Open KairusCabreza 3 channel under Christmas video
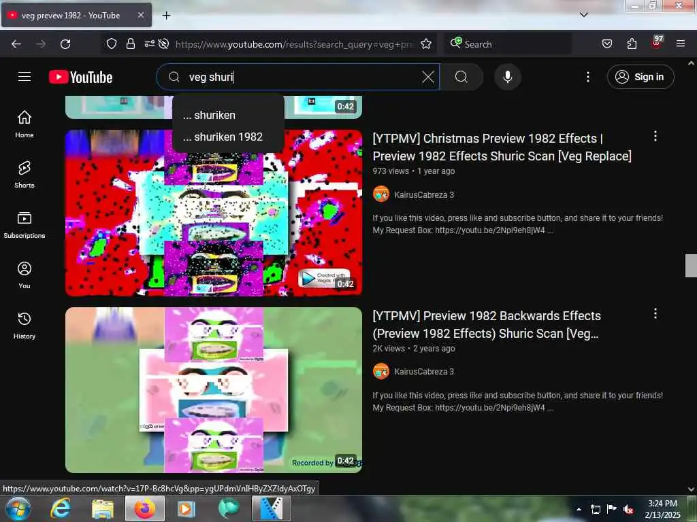 [423, 194]
